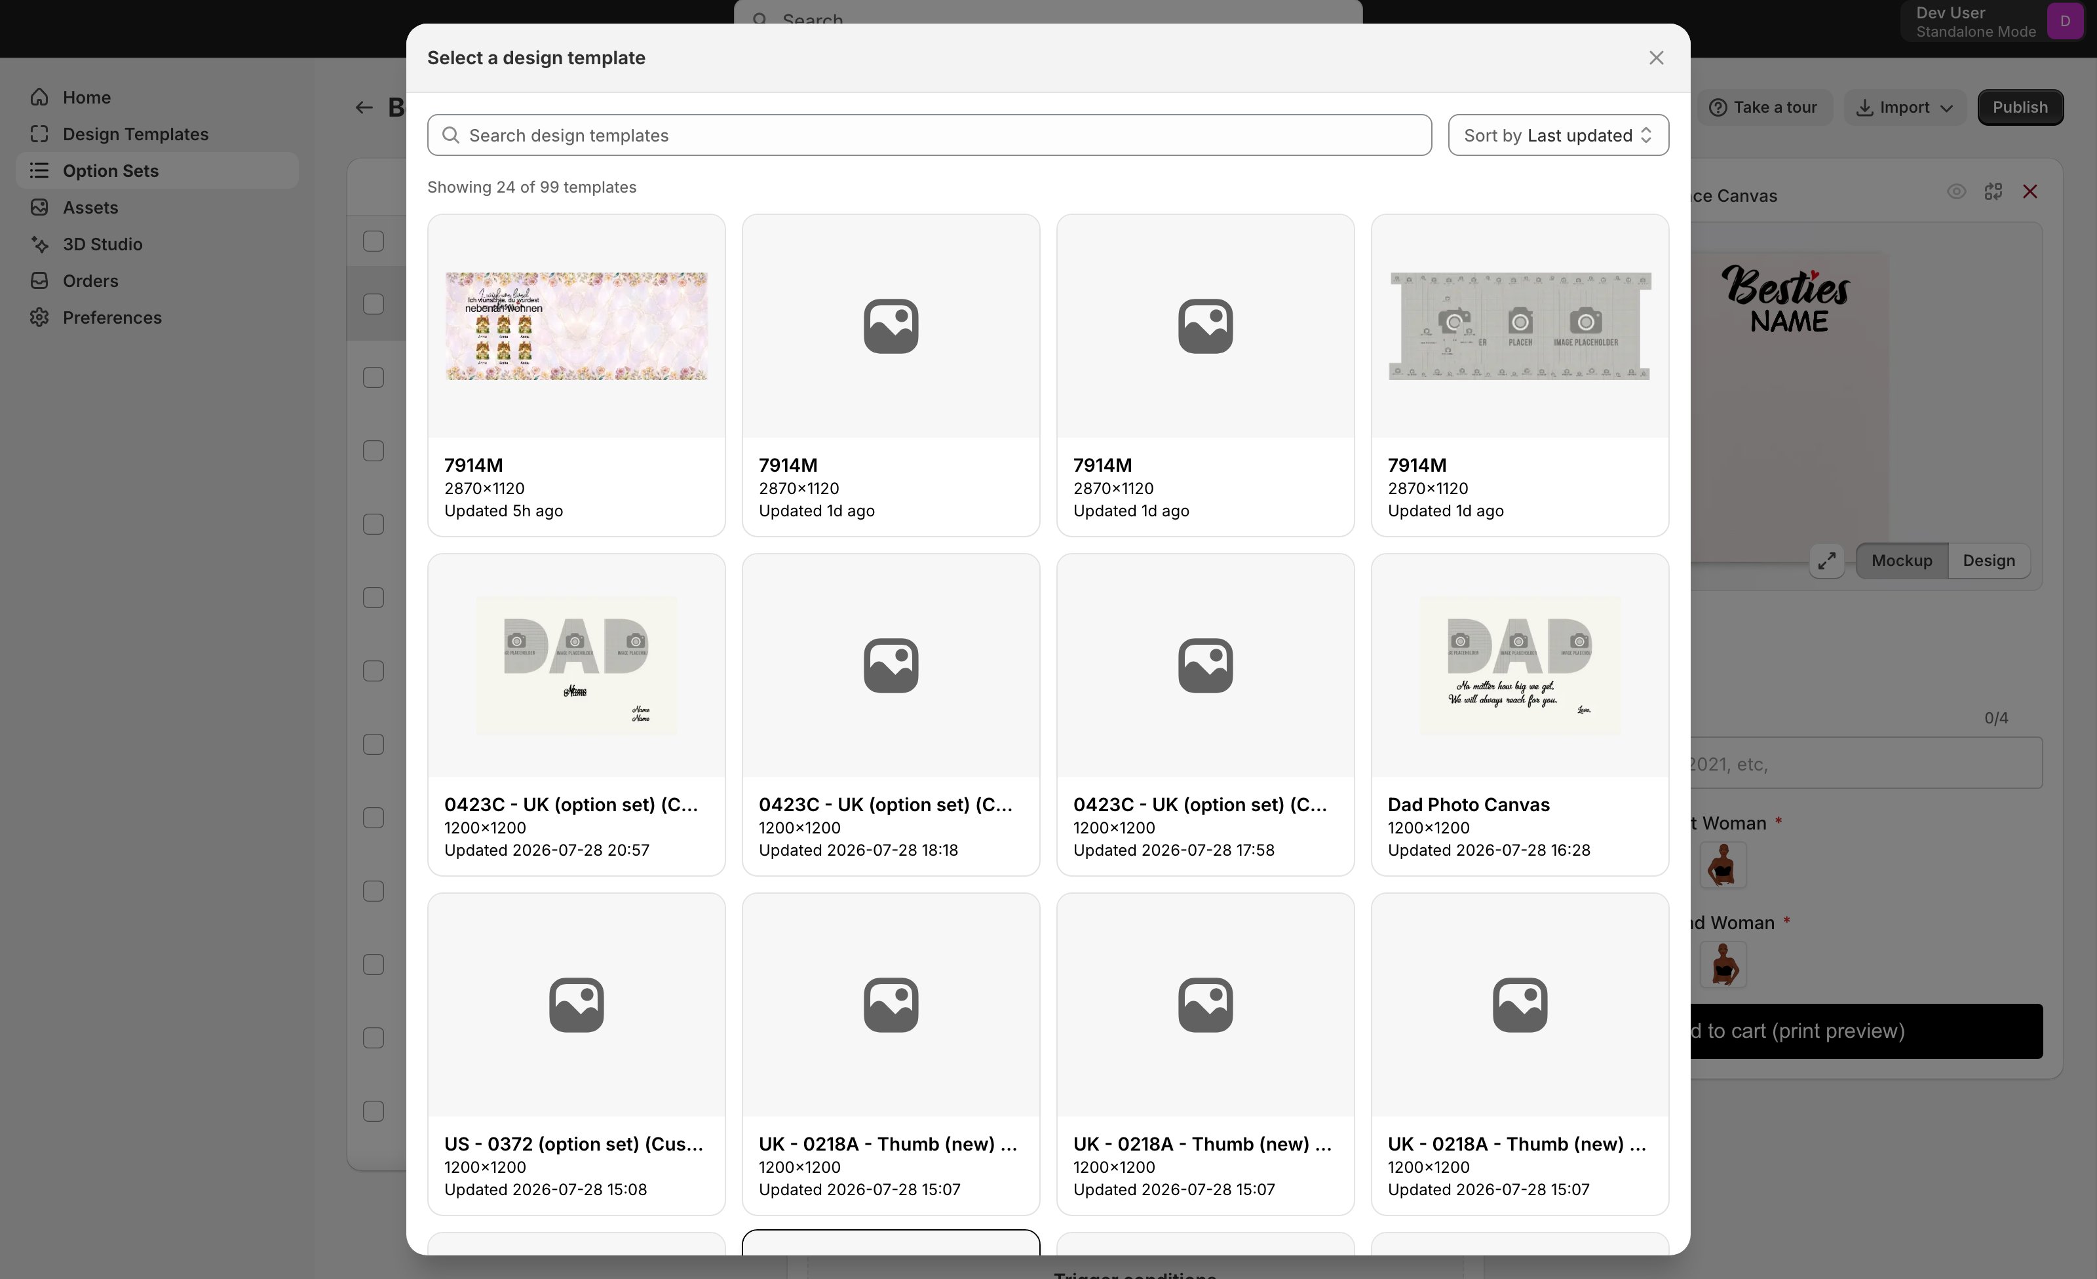Click the back arrow in page header
Image resolution: width=2097 pixels, height=1279 pixels.
364,107
